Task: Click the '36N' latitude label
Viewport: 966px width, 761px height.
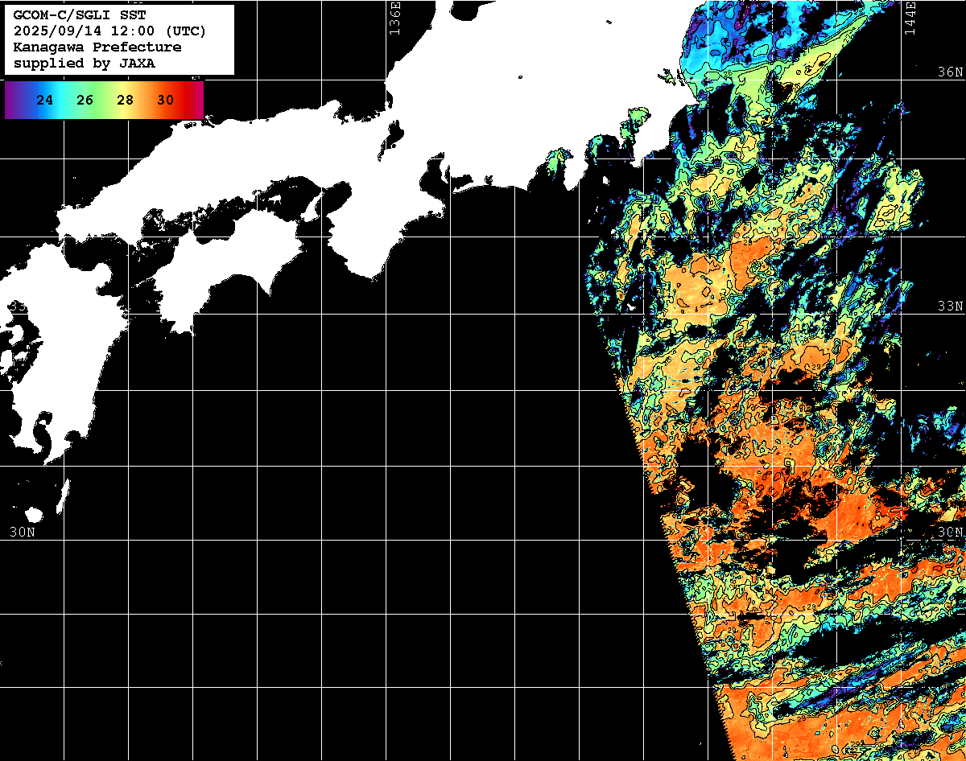Action: click(x=950, y=72)
